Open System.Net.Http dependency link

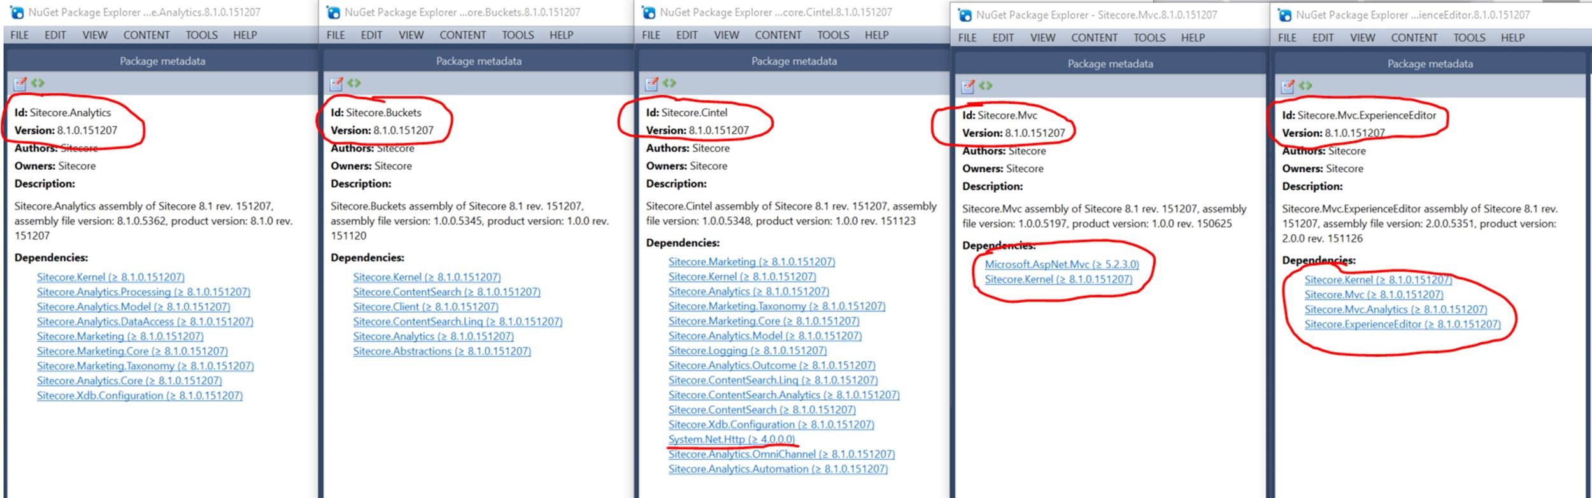tap(732, 439)
